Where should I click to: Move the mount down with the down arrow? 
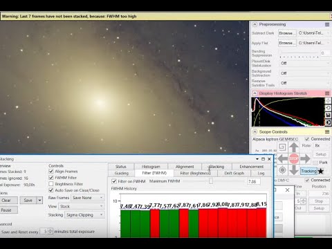(294, 170)
